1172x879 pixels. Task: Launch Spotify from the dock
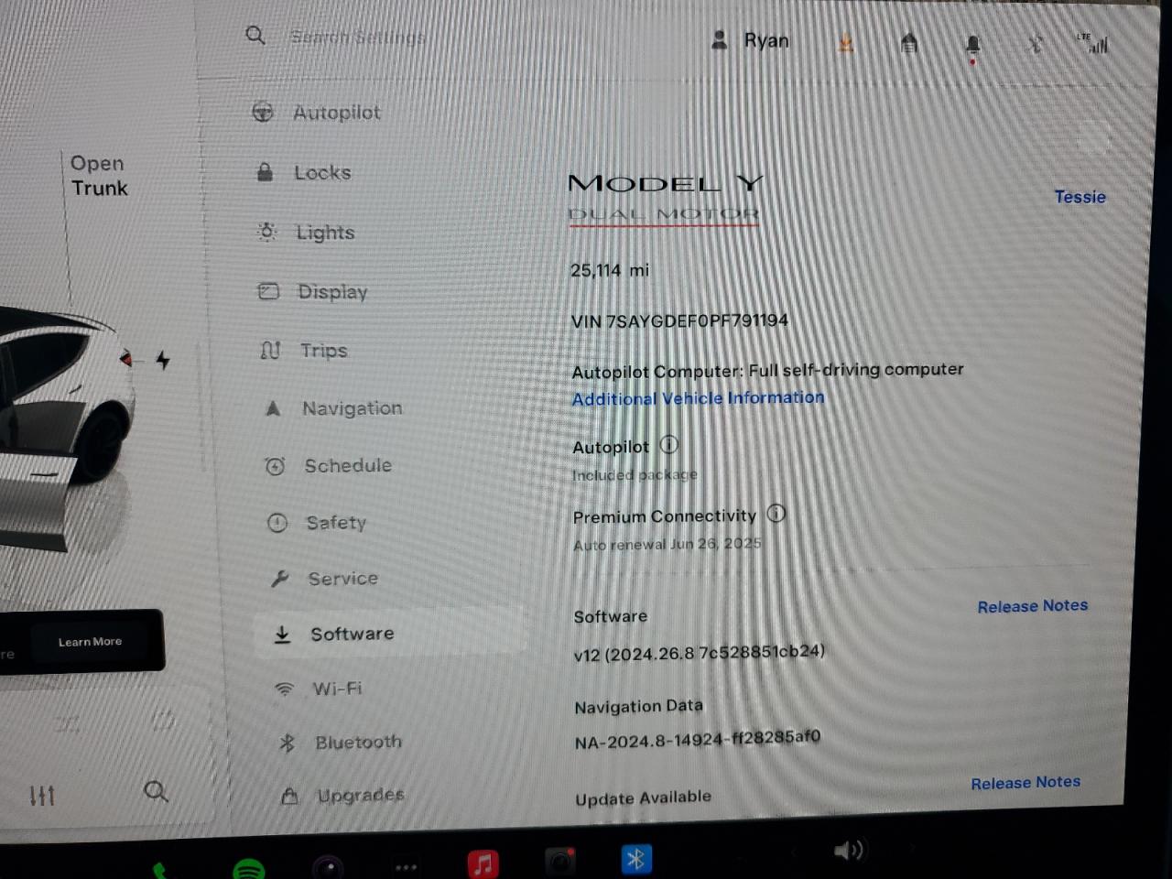249,868
